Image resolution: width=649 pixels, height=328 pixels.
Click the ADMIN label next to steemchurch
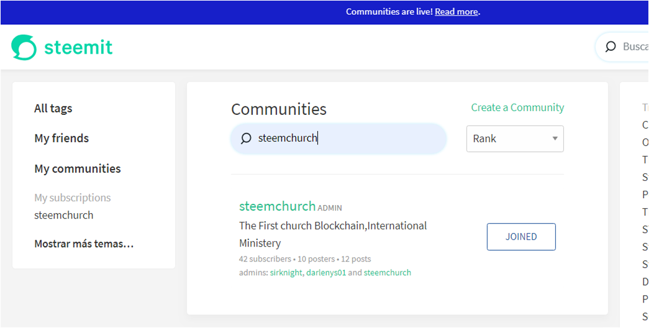(x=330, y=208)
